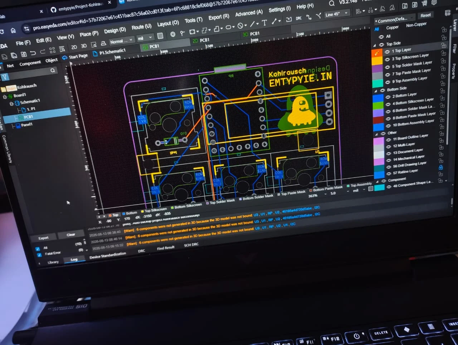Open the zoom percentage 363% dropdown
Viewport: 458px width, 345px height.
(318, 195)
